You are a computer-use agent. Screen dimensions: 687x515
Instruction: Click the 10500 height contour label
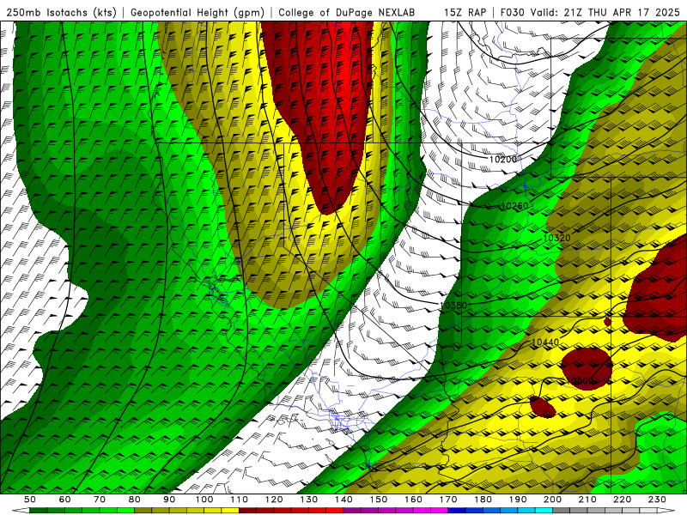click(580, 380)
